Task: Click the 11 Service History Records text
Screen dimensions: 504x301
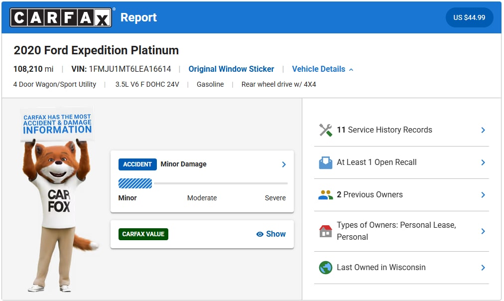Action: tap(384, 130)
